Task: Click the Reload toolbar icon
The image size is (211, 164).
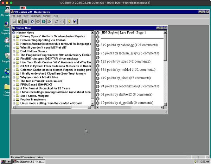Action: point(49,21)
